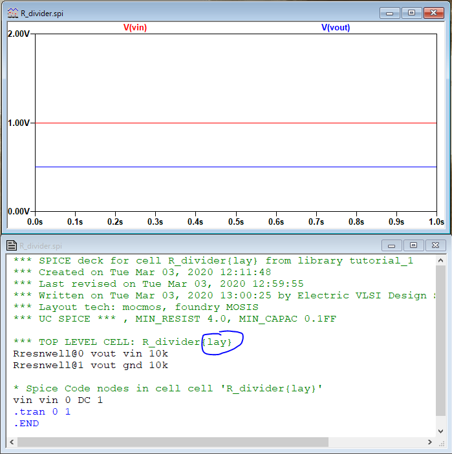Click the netlist horizontal scrollbar left arrow

click(x=12, y=442)
